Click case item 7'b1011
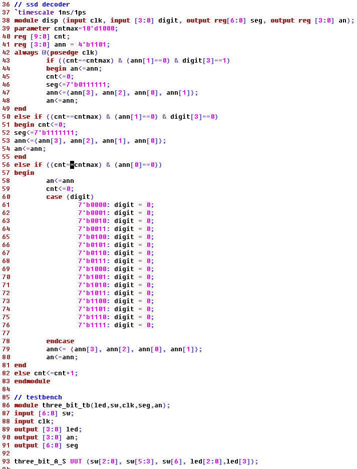 [116, 293]
